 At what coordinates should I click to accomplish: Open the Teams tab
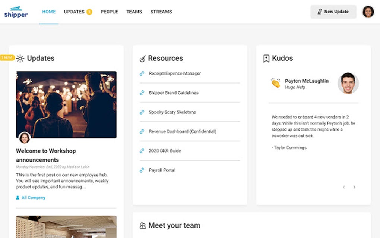pos(134,12)
